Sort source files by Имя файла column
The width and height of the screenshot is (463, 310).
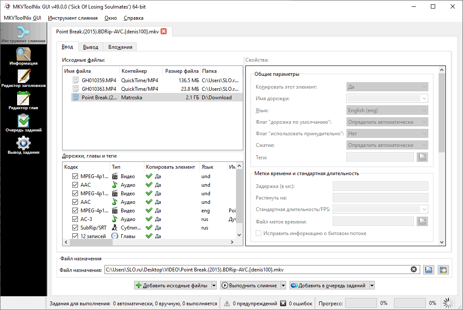pyautogui.click(x=91, y=71)
